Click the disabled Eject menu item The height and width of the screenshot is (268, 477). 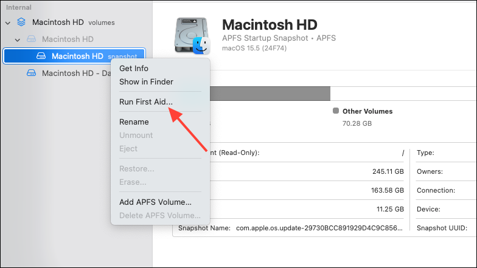point(128,148)
